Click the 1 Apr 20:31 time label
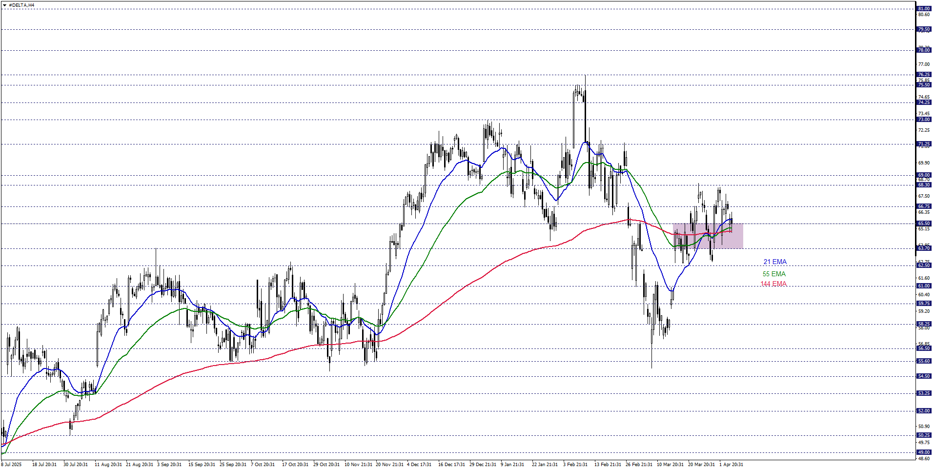935x470 pixels. pyautogui.click(x=731, y=465)
